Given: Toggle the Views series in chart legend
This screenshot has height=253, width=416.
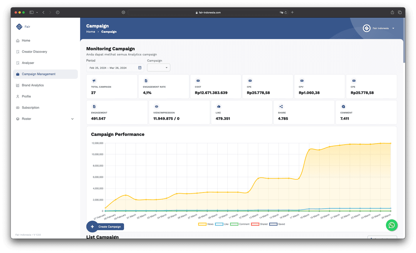Looking at the screenshot, I should coord(206,224).
